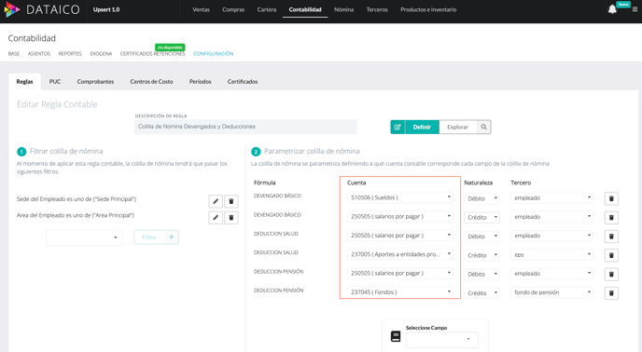Open CERTIFICADOS RETENCIONES section
The height and width of the screenshot is (352, 642).
(x=152, y=54)
